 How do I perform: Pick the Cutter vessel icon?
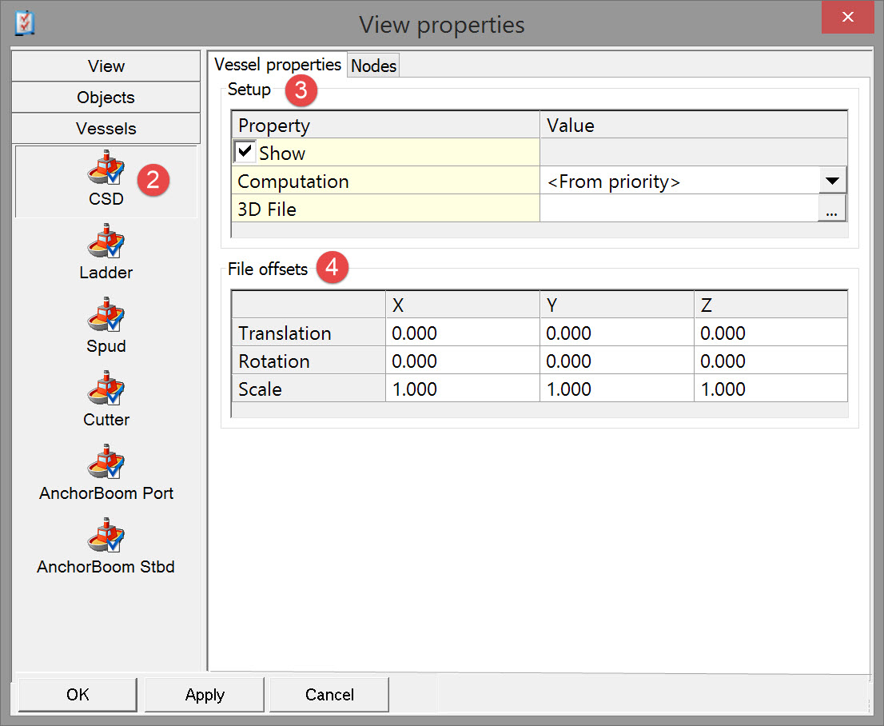[106, 390]
